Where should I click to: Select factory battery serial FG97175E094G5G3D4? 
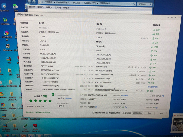click(x=50, y=74)
